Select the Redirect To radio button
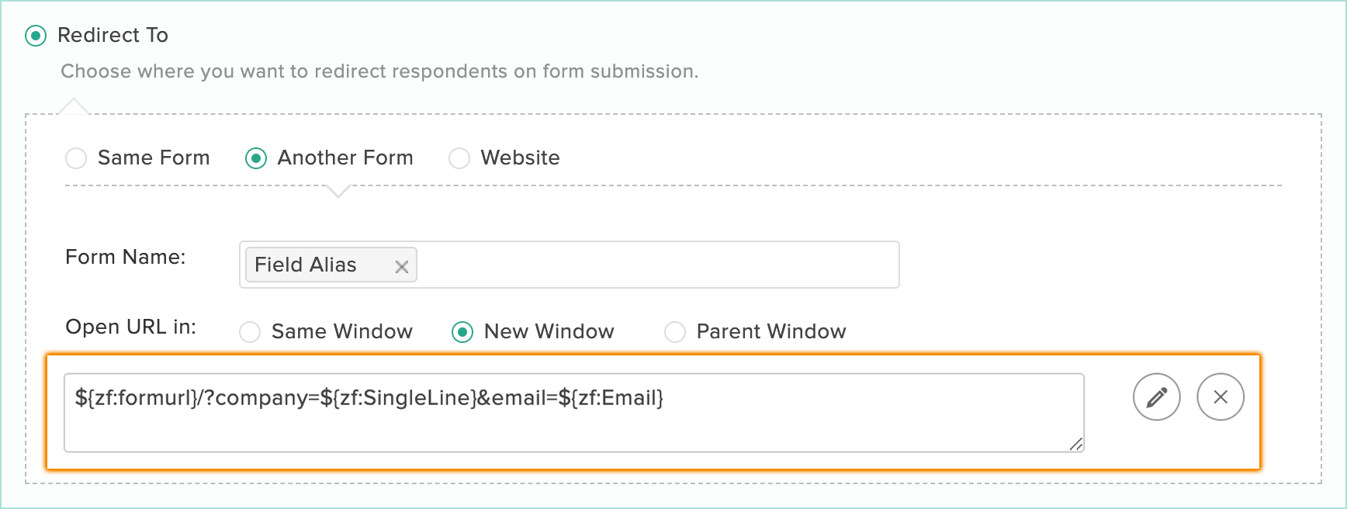Image resolution: width=1347 pixels, height=509 pixels. [36, 36]
